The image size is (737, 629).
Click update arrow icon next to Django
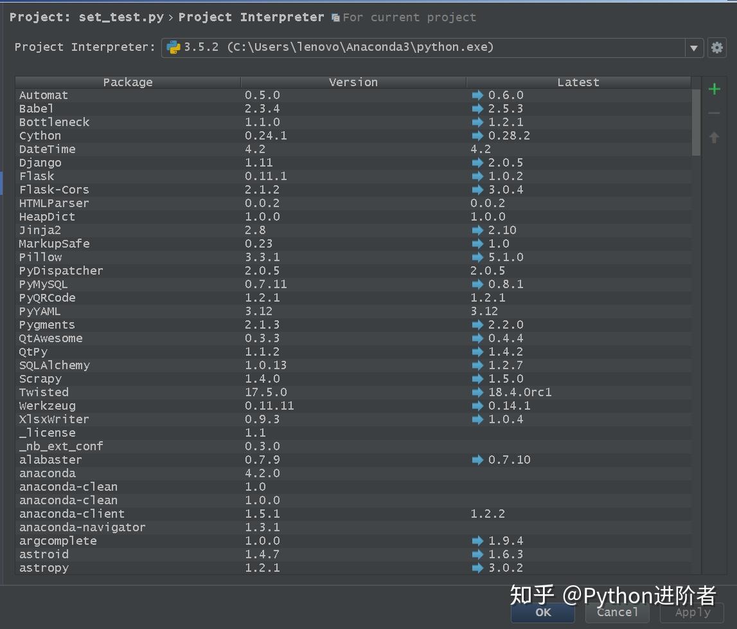pos(477,163)
